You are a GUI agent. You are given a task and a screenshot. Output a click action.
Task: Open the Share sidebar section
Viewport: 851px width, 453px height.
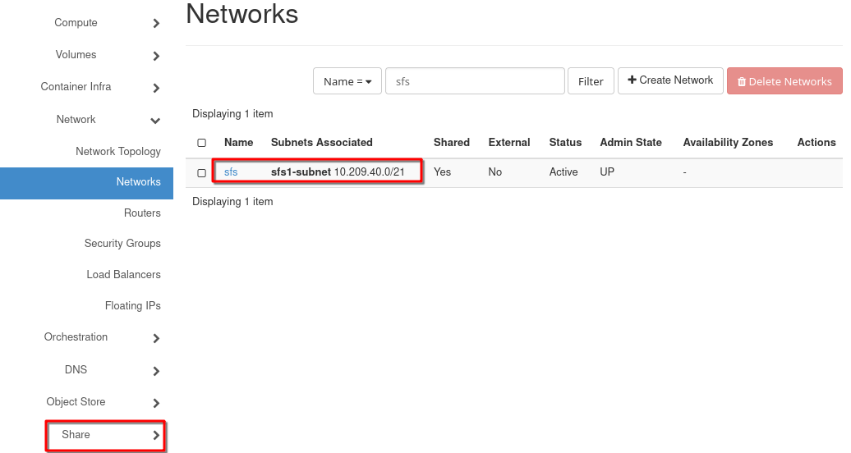pyautogui.click(x=76, y=435)
